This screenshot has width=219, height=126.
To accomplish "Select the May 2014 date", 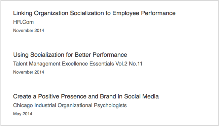I will click(23, 114).
